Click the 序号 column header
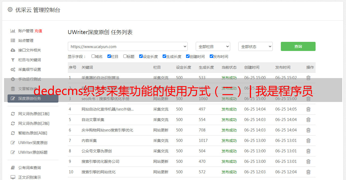Image resolution: width=346 pixels, height=180 pixels. click(73, 67)
